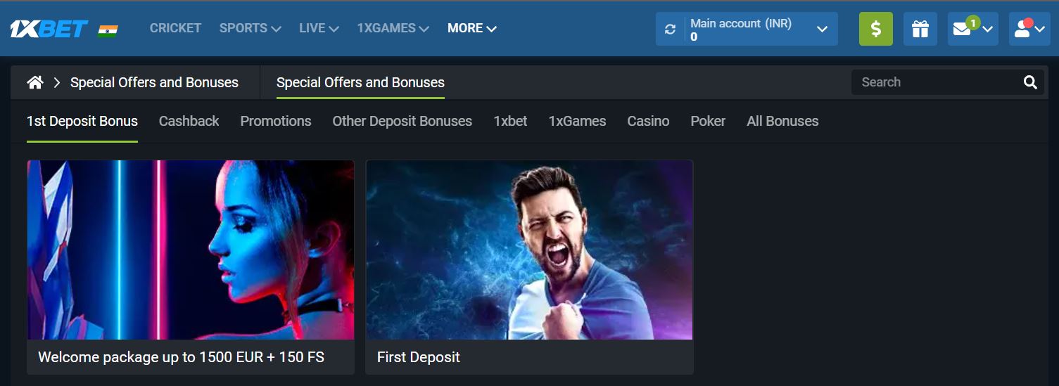Select the India flag icon
1059x386 pixels.
[108, 30]
